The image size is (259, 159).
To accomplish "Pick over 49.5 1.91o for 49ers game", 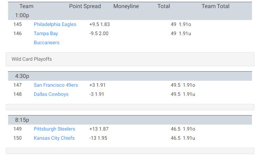I will (183, 85).
